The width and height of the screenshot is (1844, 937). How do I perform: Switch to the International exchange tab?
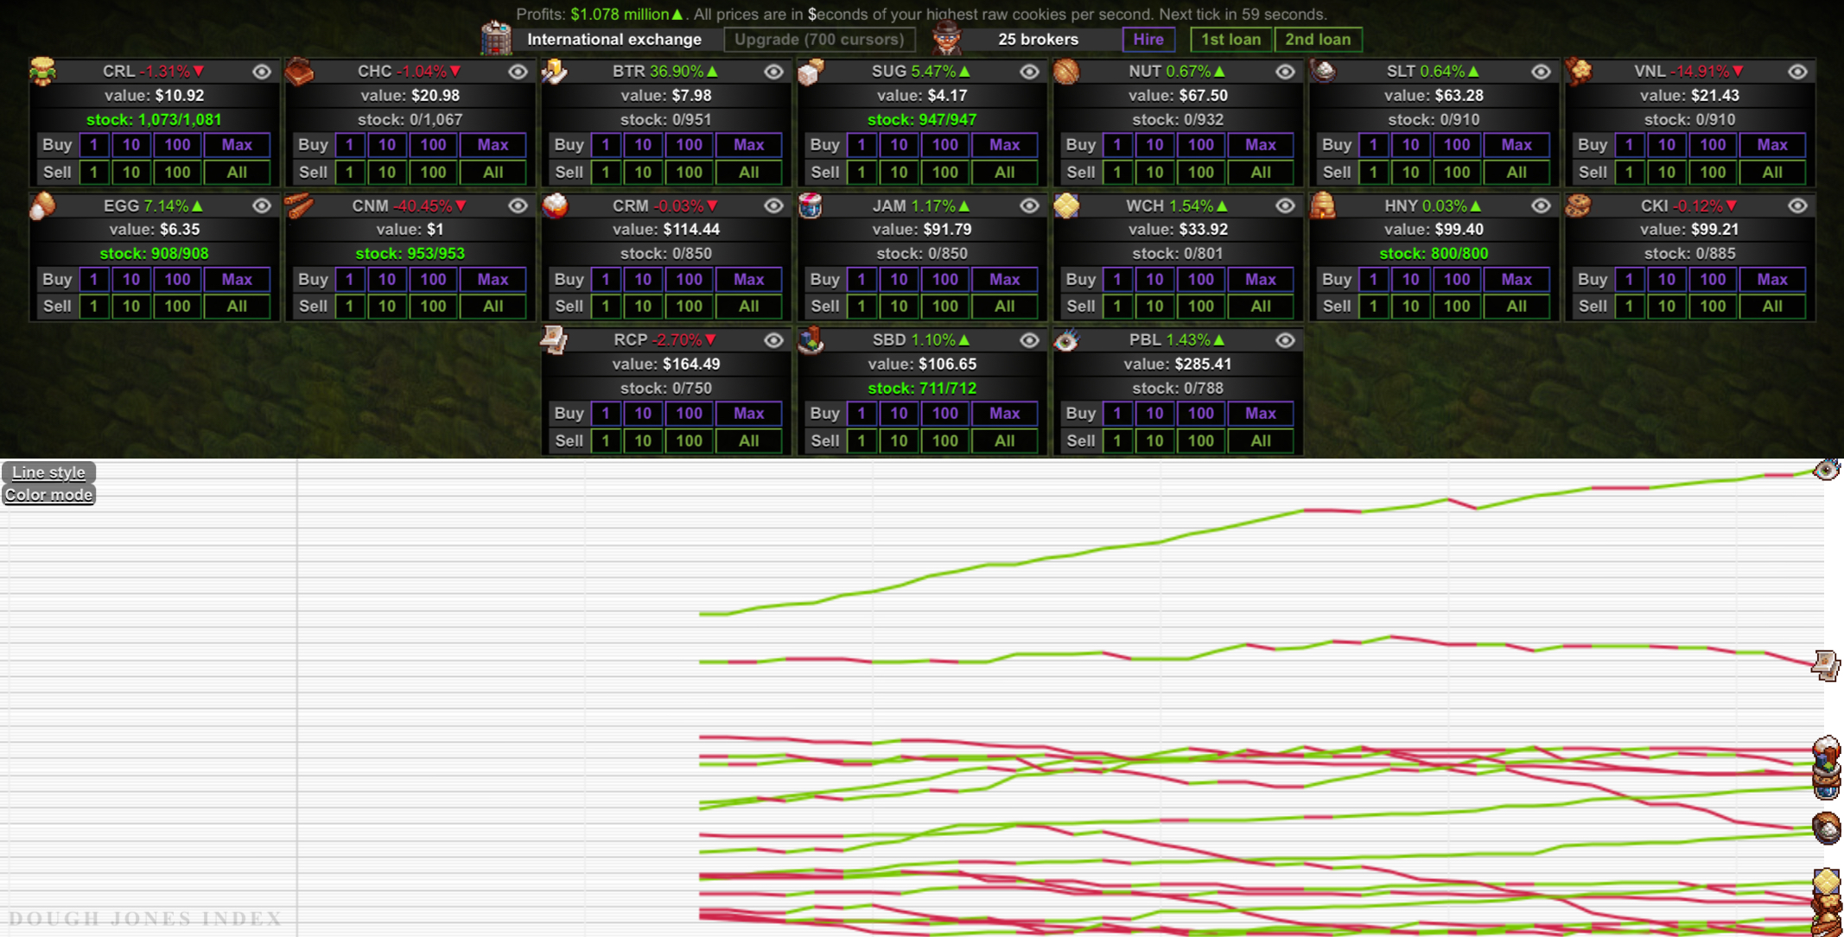[614, 40]
